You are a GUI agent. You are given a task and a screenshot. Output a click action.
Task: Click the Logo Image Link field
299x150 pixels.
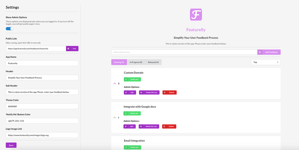(x=42, y=135)
